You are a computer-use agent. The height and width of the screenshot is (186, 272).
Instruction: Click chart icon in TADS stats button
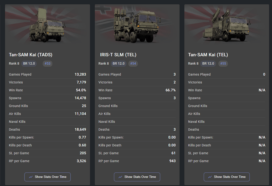click(31, 177)
